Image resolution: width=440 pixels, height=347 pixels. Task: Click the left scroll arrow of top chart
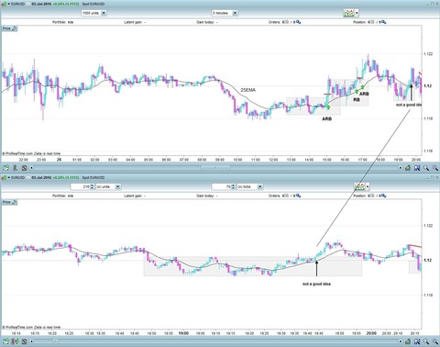[x=31, y=168]
